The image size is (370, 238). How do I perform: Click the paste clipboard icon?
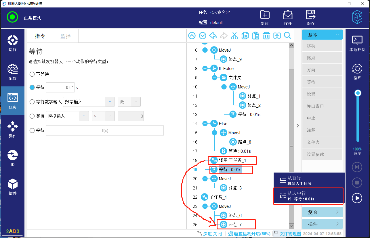point(256,36)
